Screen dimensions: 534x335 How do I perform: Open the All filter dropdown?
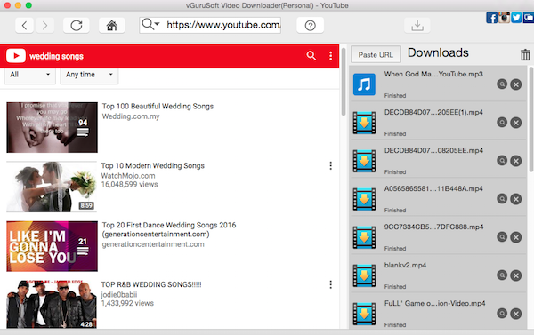pyautogui.click(x=30, y=75)
